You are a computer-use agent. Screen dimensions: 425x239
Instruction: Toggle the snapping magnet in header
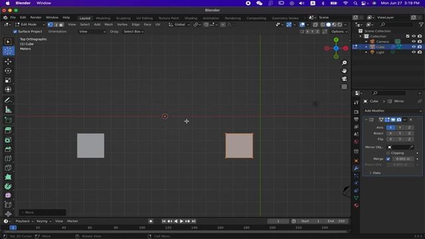pos(206,25)
